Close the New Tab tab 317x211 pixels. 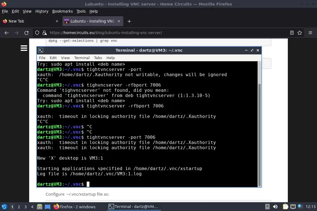(57, 21)
